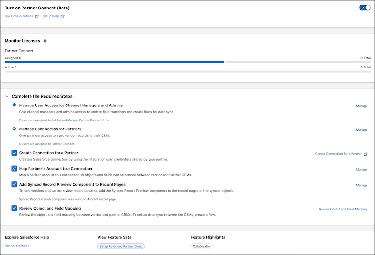The image size is (375, 255).
Task: Click the Setup Advanced Partner Cloud pill
Action: coord(121,246)
